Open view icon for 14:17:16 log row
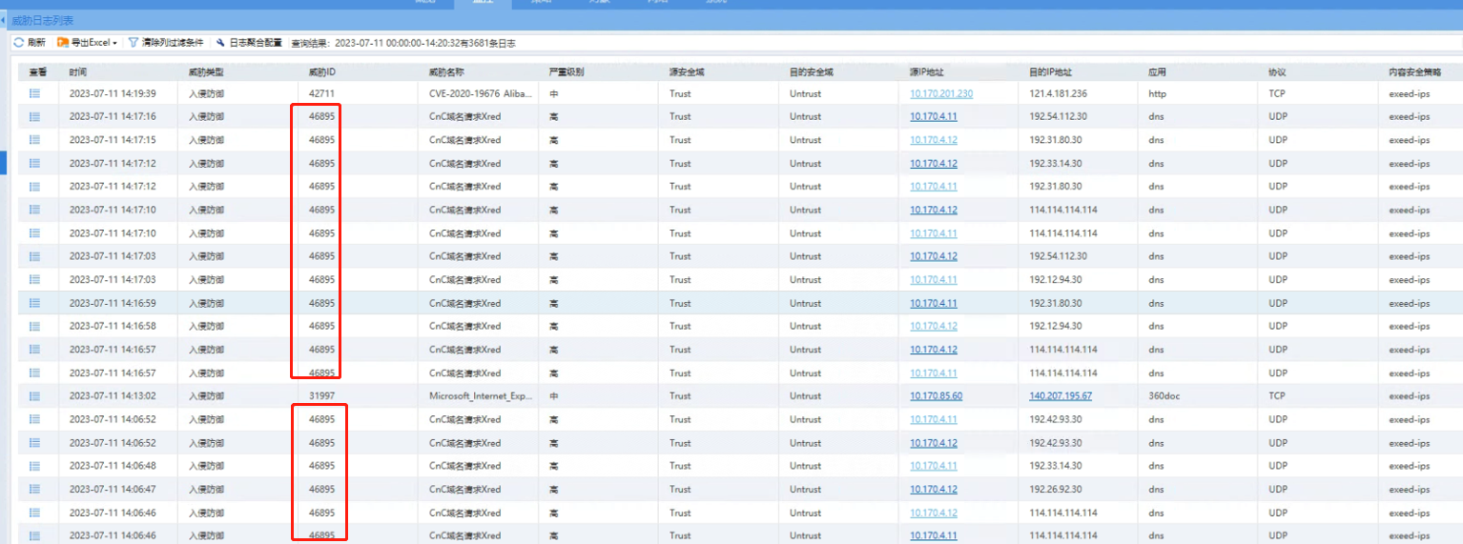This screenshot has height=544, width=1463. pos(34,116)
